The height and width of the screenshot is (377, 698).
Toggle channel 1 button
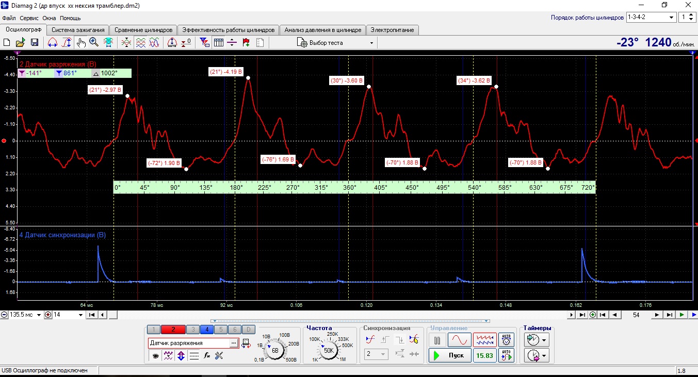coord(154,330)
